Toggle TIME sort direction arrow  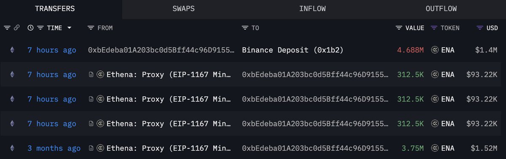[69, 28]
